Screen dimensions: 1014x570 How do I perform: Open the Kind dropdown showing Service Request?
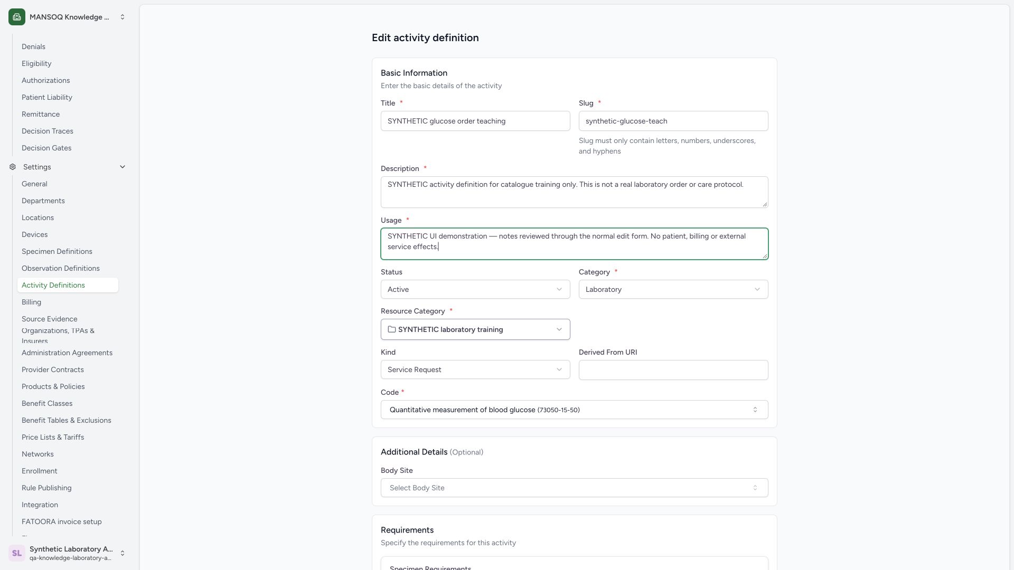475,369
